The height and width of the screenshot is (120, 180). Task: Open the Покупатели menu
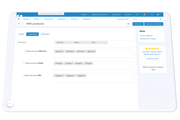[49, 19]
